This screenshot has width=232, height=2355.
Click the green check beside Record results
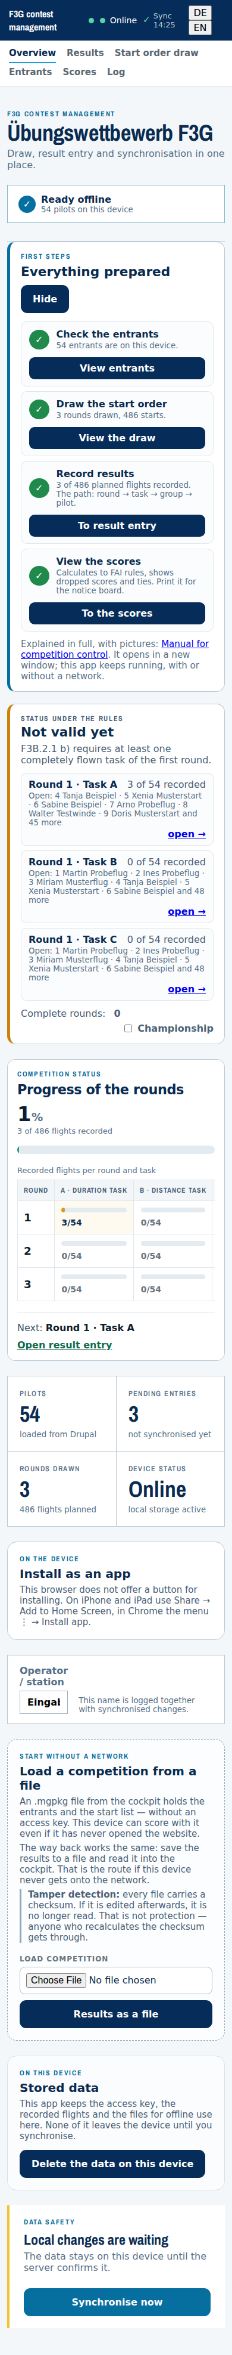(39, 487)
